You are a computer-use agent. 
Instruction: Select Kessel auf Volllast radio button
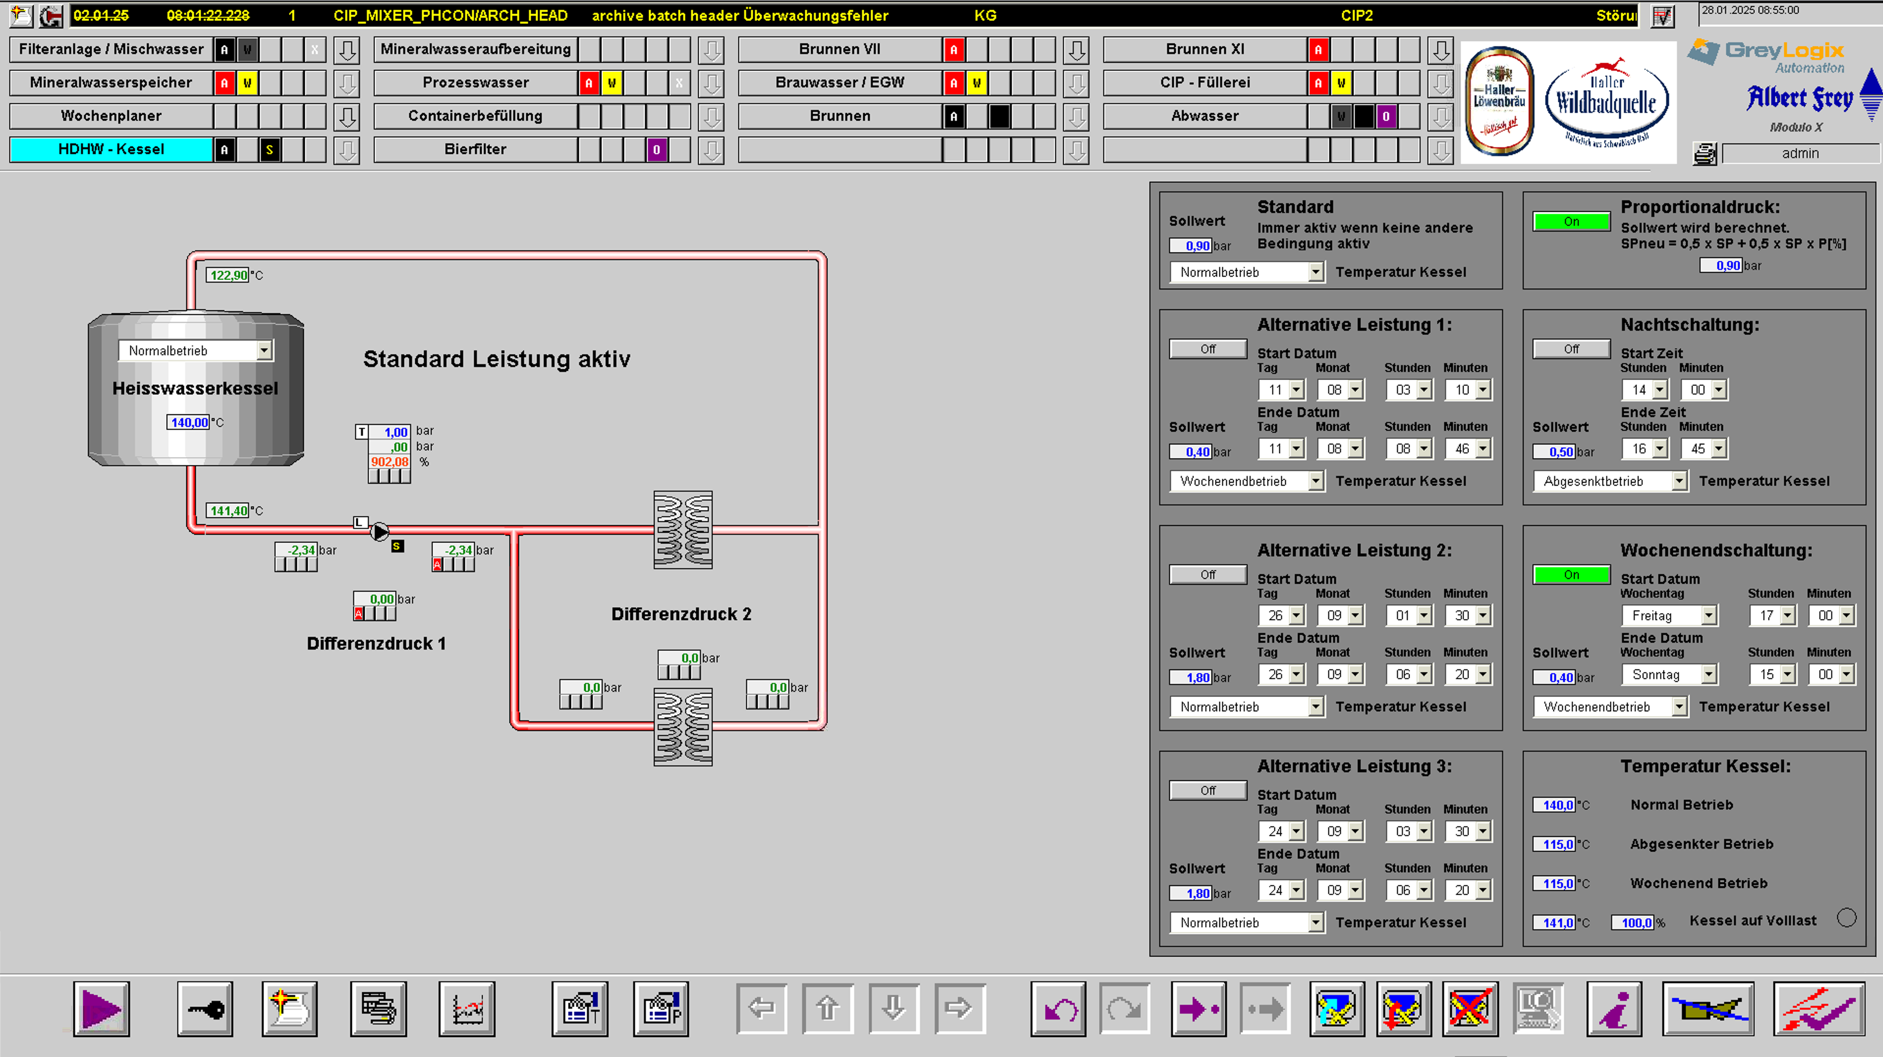1846,918
